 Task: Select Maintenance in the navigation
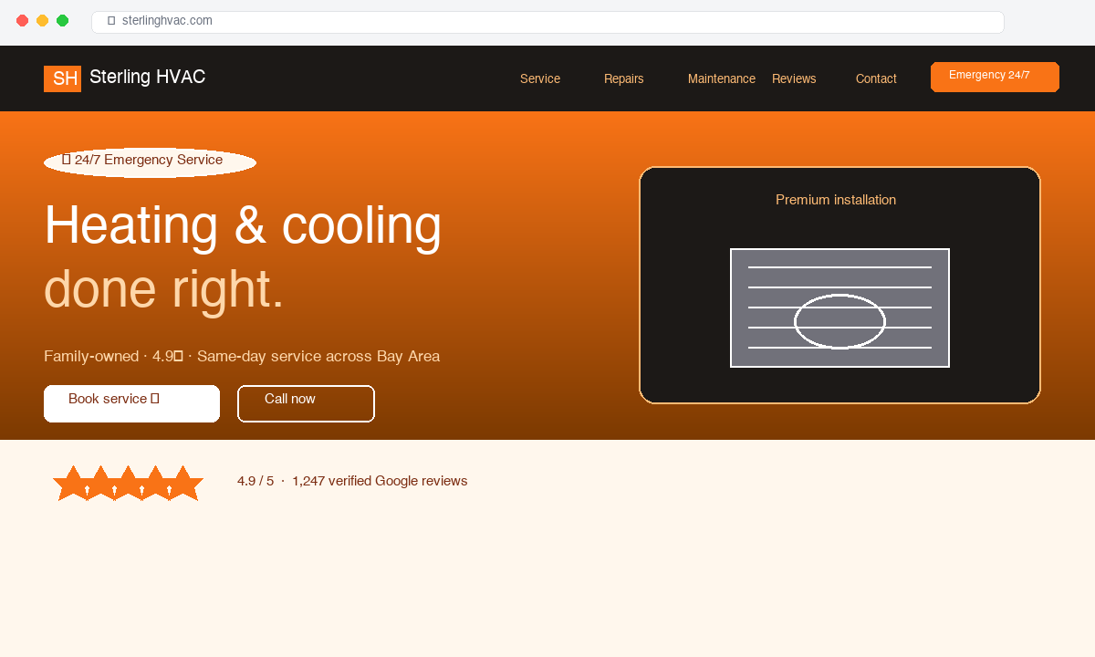(x=722, y=79)
